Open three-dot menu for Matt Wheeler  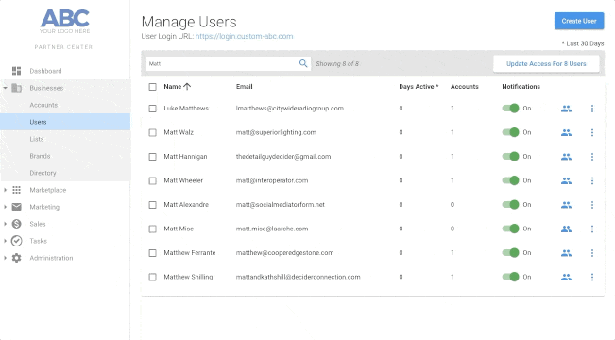tap(592, 180)
